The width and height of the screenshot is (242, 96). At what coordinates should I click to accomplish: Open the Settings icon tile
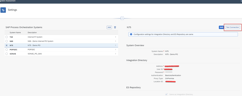(3, 10)
